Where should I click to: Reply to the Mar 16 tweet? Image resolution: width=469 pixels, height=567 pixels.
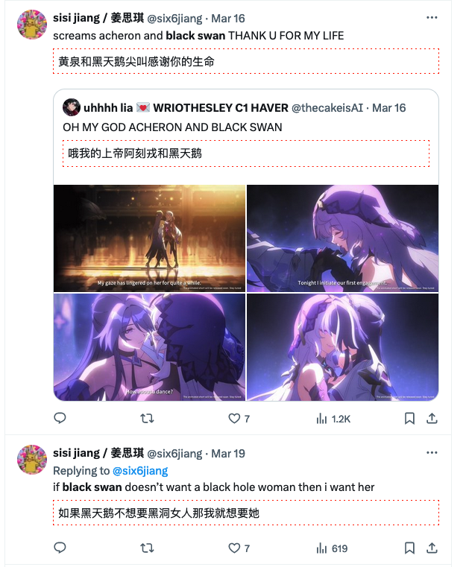click(x=60, y=418)
